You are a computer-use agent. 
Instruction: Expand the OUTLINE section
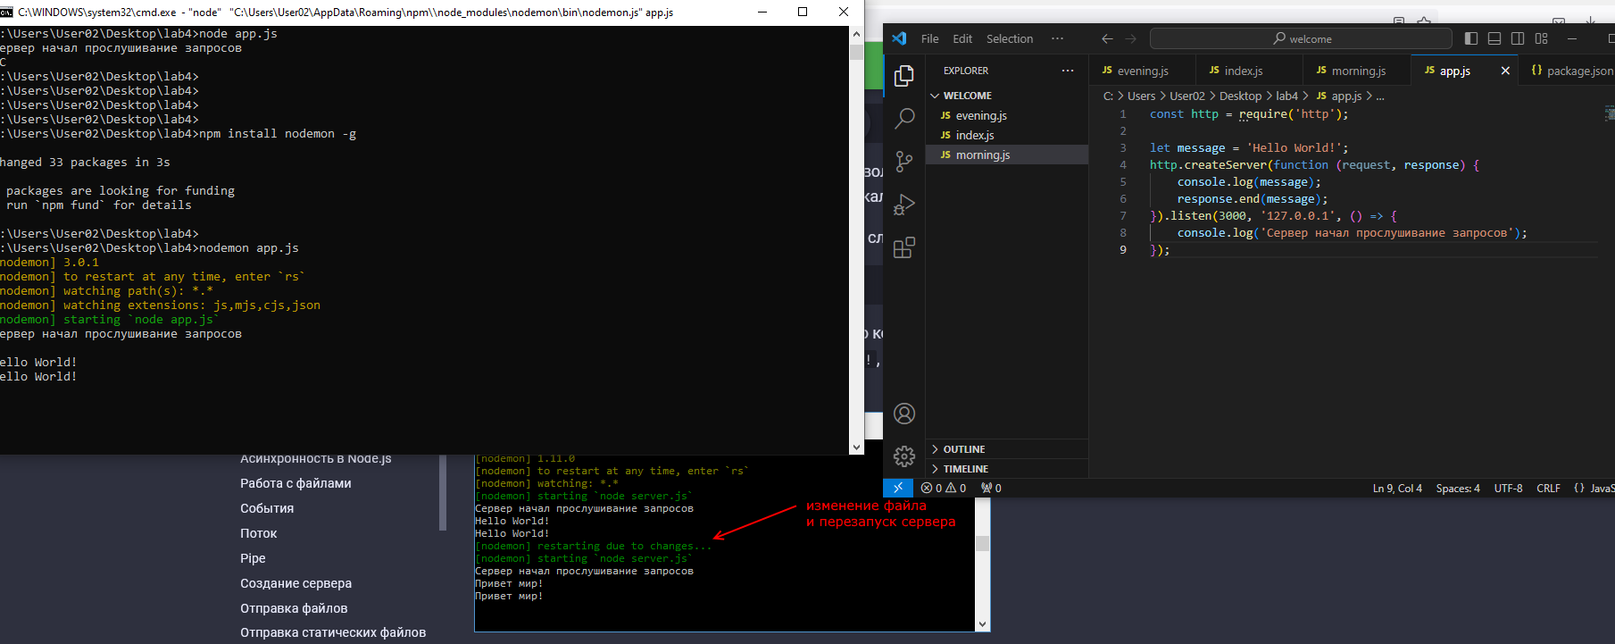tap(964, 449)
